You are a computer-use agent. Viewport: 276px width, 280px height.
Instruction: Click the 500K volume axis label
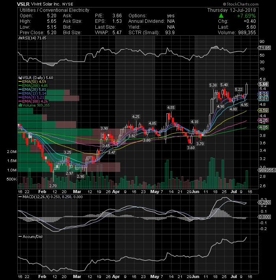tap(11, 179)
